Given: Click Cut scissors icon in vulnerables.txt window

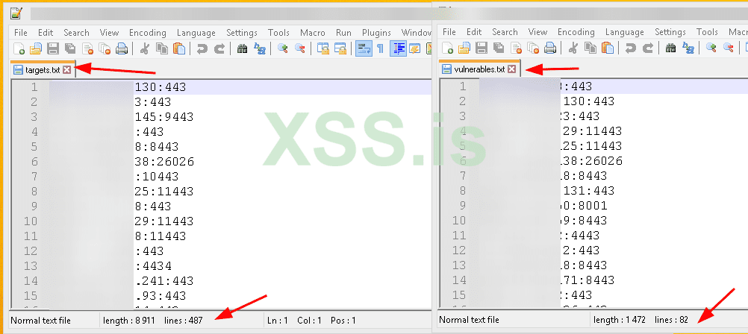Looking at the screenshot, I should tap(574, 48).
